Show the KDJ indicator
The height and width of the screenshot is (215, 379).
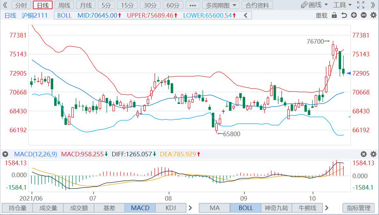[171, 208]
